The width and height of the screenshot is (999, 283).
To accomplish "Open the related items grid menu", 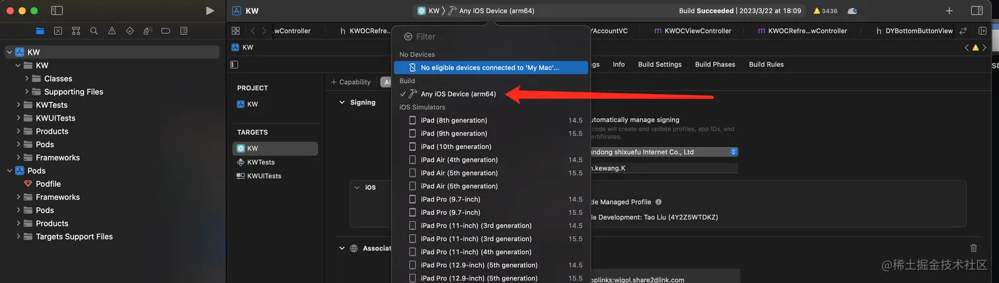I will 235,31.
